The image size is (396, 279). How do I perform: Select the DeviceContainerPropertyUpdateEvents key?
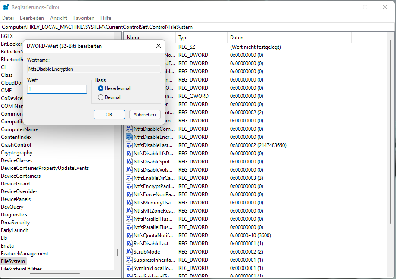coord(45,168)
